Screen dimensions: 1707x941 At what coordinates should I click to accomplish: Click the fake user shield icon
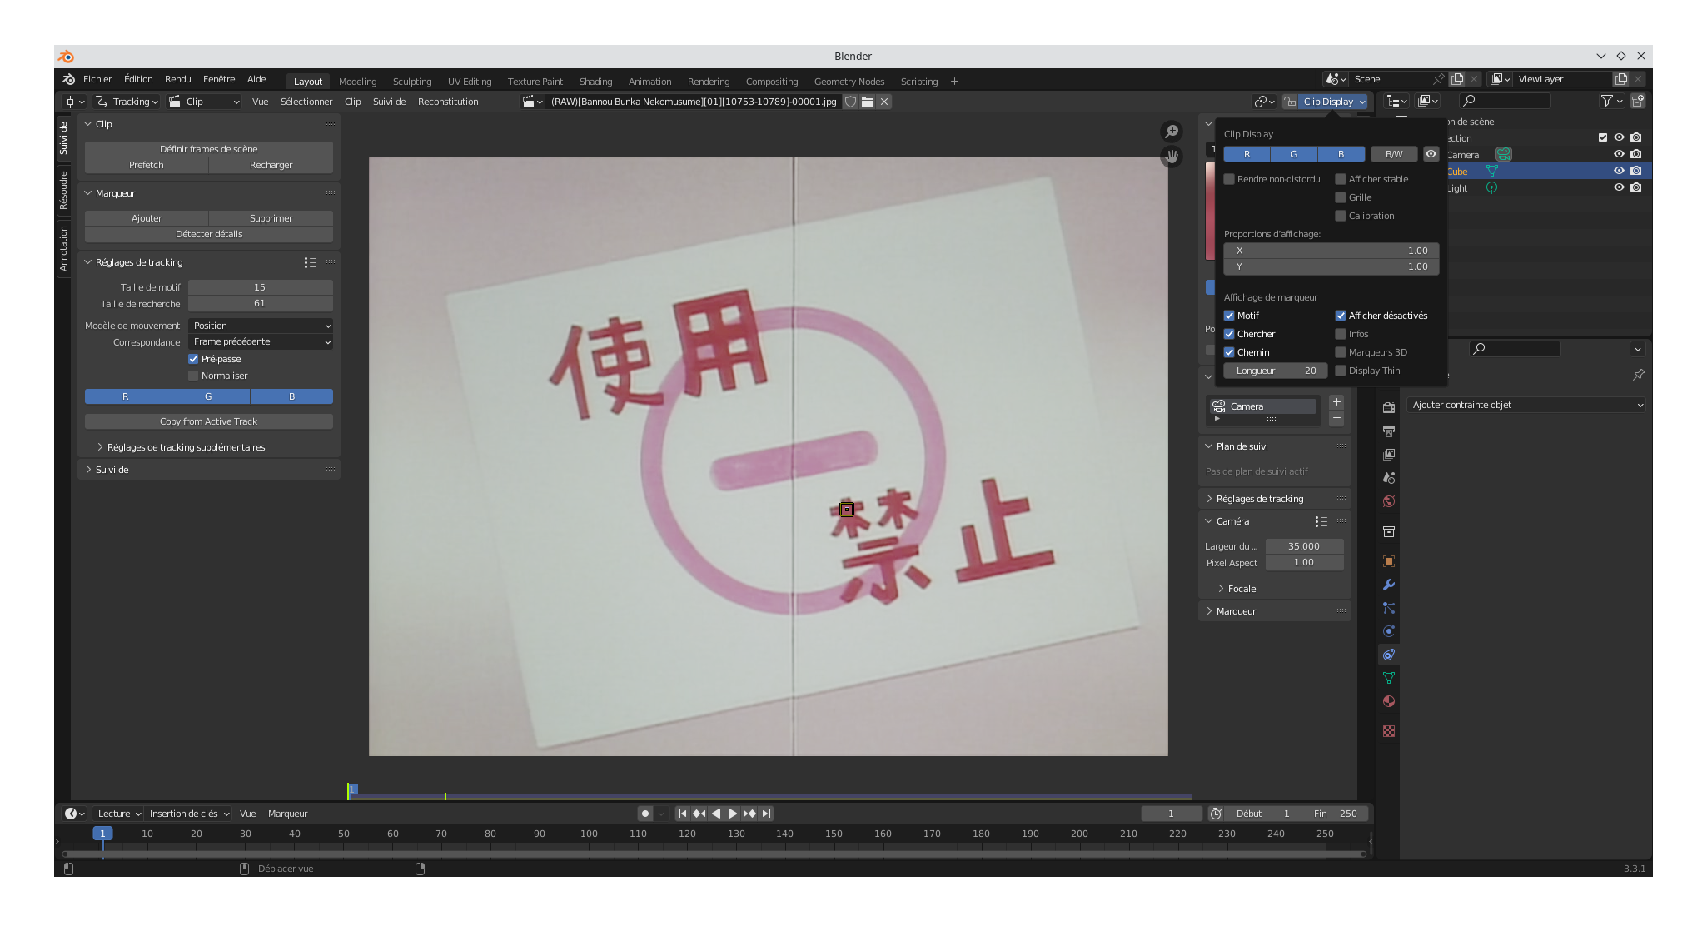(x=850, y=102)
